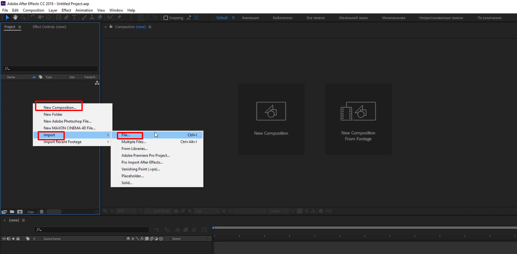Click the New Composition From Footage button
Viewport: 517px width, 254px height.
[x=359, y=119]
